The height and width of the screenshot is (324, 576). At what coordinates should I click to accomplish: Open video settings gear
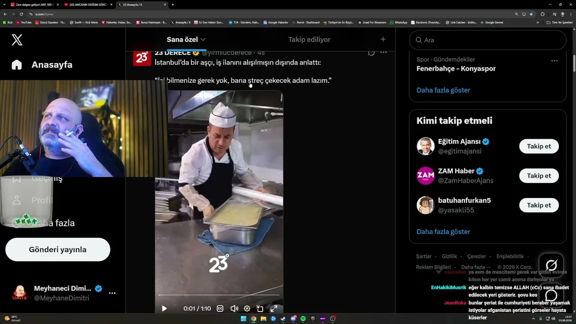pos(247,309)
